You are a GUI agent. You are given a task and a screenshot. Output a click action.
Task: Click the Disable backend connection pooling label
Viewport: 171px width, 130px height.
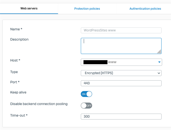coord(39,104)
